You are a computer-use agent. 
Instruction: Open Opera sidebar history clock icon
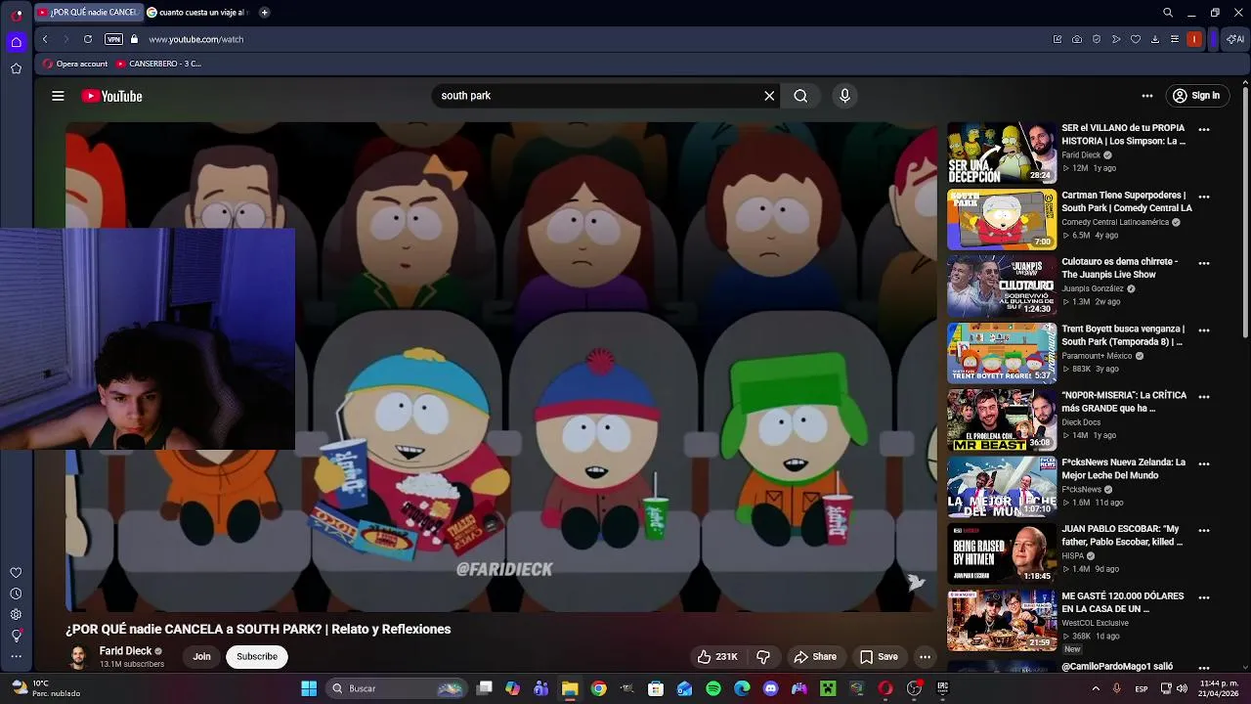coord(16,594)
